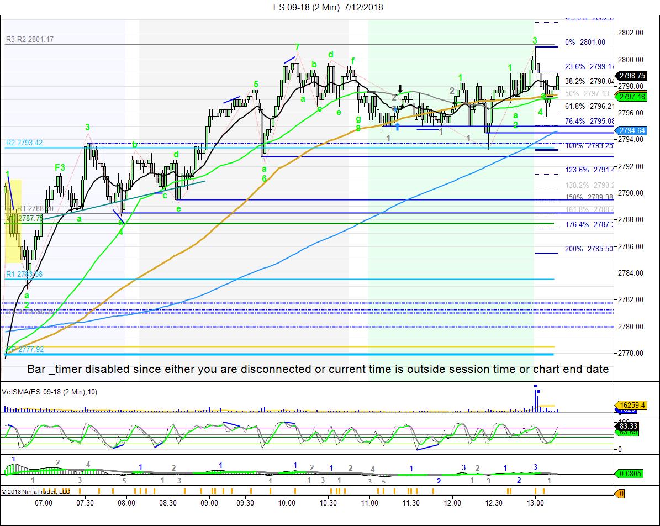Viewport: 660px width, 526px height.
Task: Select the blue 2794.64 price marker
Action: (631, 130)
